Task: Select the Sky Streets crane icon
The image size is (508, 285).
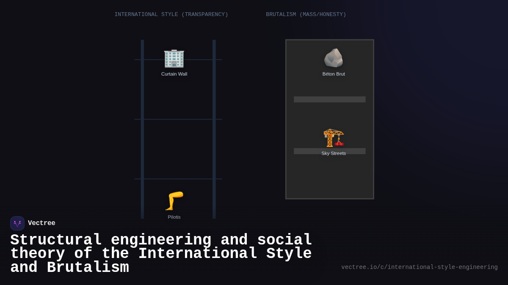Action: (x=334, y=138)
